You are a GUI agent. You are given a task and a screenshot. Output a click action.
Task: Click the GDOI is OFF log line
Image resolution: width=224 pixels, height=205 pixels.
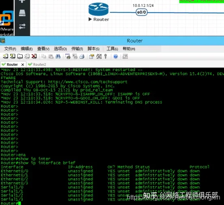pyautogui.click(x=70, y=98)
